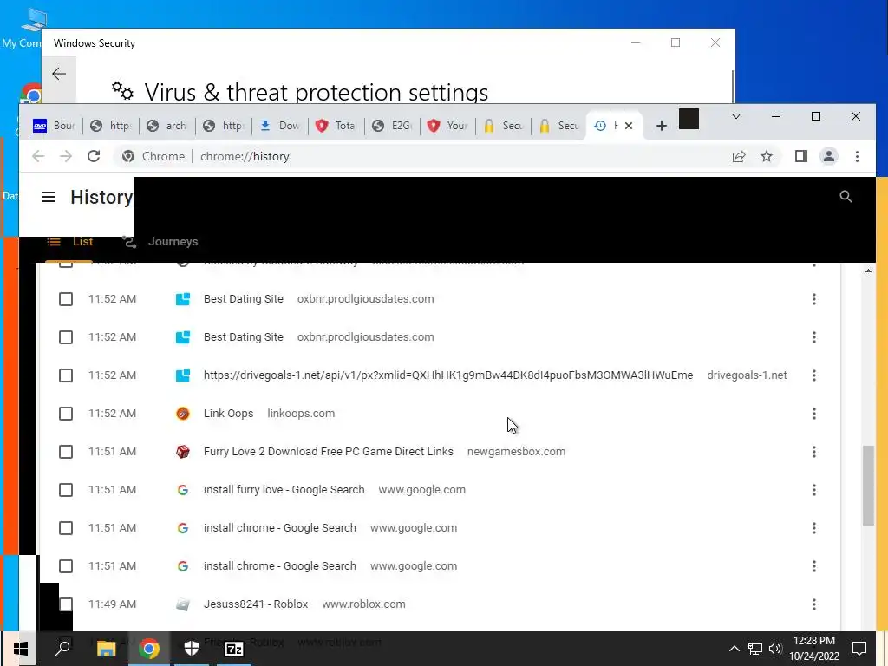The width and height of the screenshot is (888, 666).
Task: Open the Windows Start menu
Action: pyautogui.click(x=21, y=649)
